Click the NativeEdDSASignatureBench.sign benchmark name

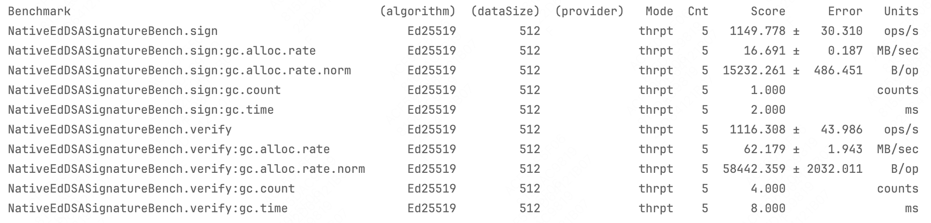pos(113,31)
